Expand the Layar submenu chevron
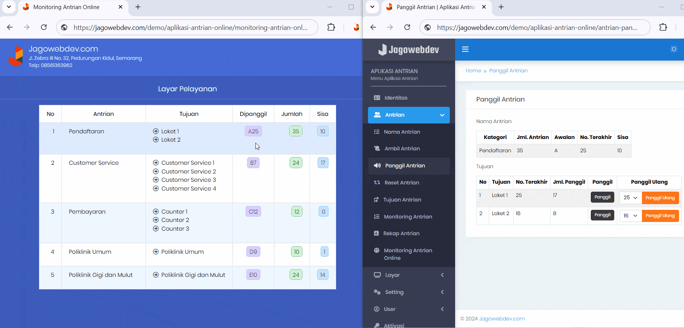 pos(442,275)
